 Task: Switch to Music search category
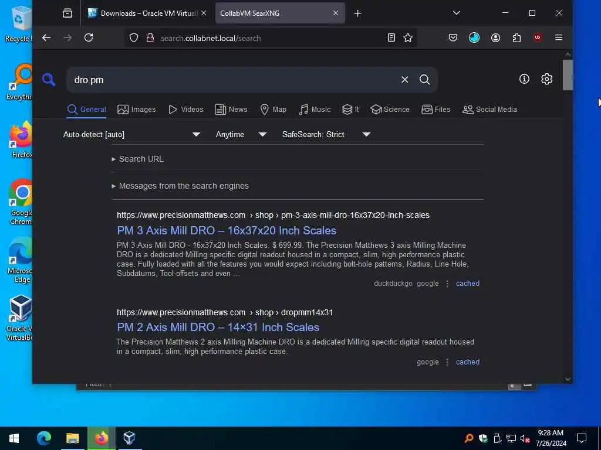pos(315,110)
